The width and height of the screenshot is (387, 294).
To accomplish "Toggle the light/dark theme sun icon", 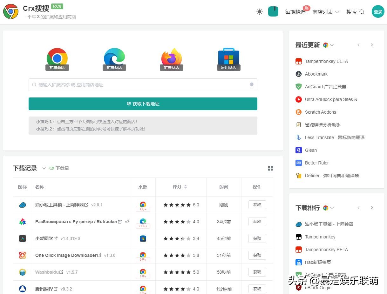I will pos(260,11).
